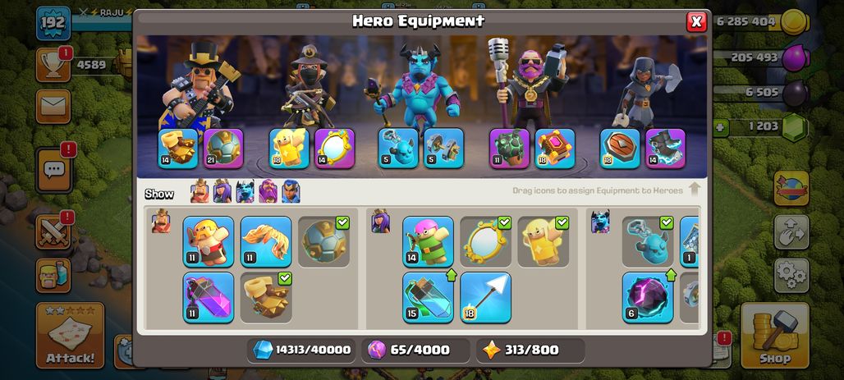844x380 pixels.
Task: Select the Dark Orb equipment level 6
Action: 648,297
